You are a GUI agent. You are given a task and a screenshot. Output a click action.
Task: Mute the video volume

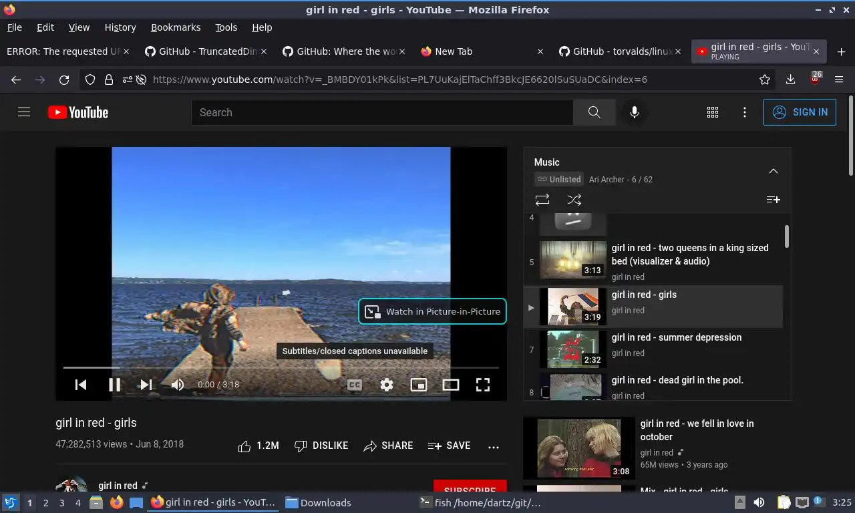177,385
